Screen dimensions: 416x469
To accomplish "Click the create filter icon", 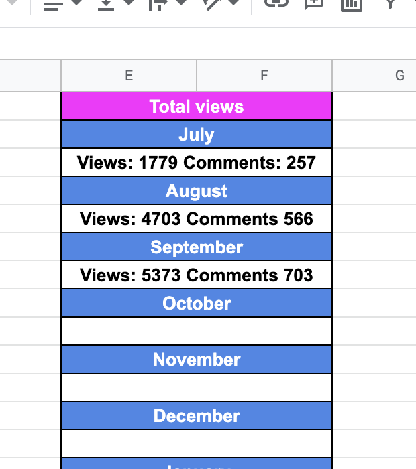I will click(391, 4).
